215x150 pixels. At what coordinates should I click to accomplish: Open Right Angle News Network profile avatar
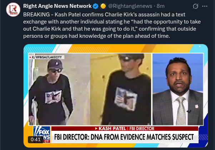(13, 10)
